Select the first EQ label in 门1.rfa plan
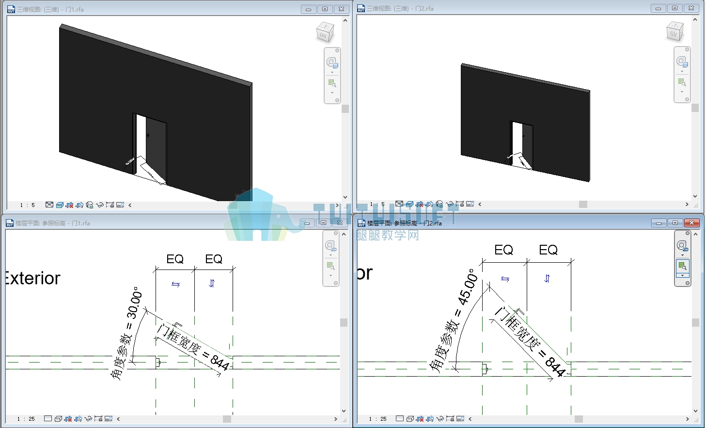 [x=175, y=259]
